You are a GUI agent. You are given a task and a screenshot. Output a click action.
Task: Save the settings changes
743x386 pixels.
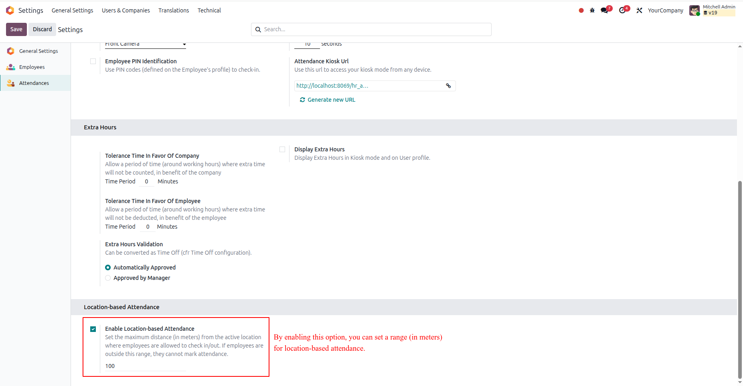16,29
